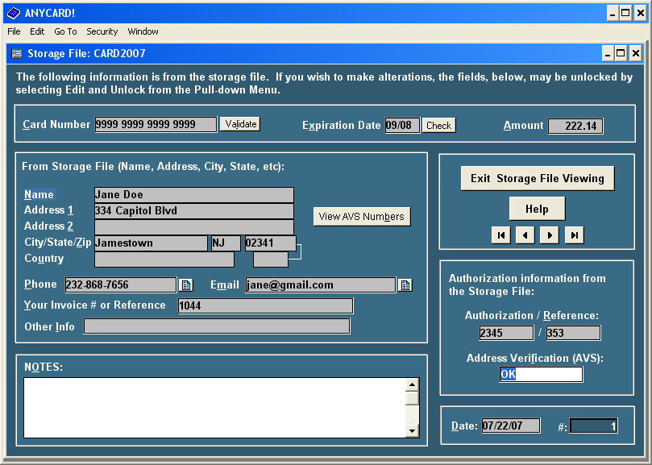Go to the first record
This screenshot has width=652, height=465.
tap(501, 235)
